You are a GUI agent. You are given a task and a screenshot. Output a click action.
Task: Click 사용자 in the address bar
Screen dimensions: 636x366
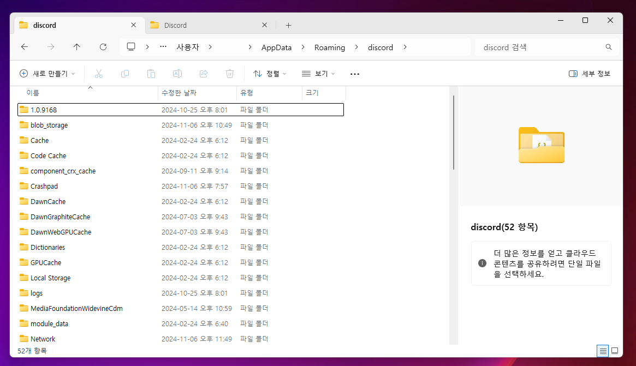(188, 47)
